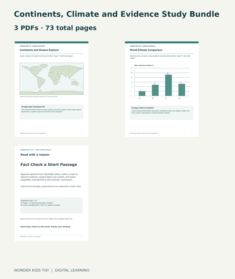The height and width of the screenshot is (279, 235).
Task: Click the Oct bar in the temperature chart
Action: pyautogui.click(x=182, y=90)
